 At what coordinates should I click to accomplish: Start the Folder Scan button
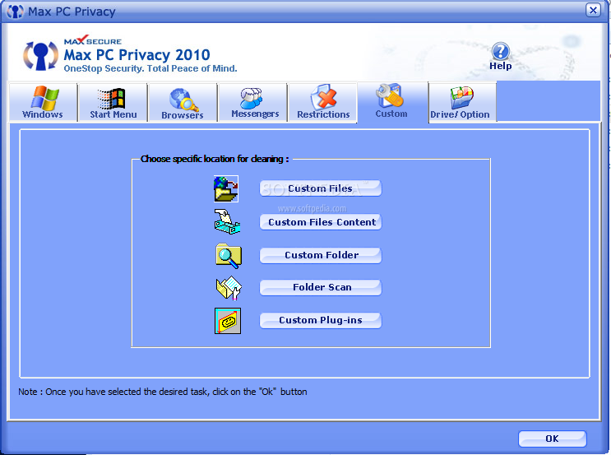pyautogui.click(x=321, y=287)
